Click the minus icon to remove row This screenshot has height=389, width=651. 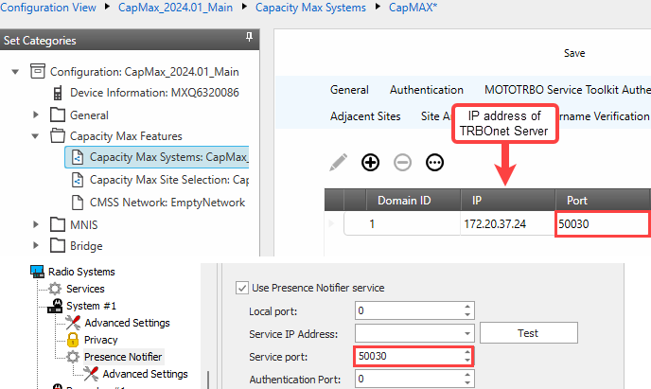[x=403, y=162]
